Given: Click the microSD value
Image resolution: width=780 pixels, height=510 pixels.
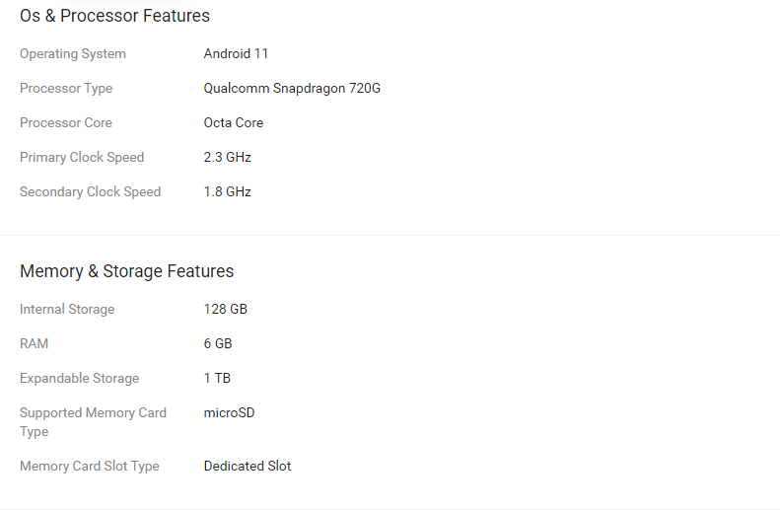Looking at the screenshot, I should pyautogui.click(x=229, y=413).
